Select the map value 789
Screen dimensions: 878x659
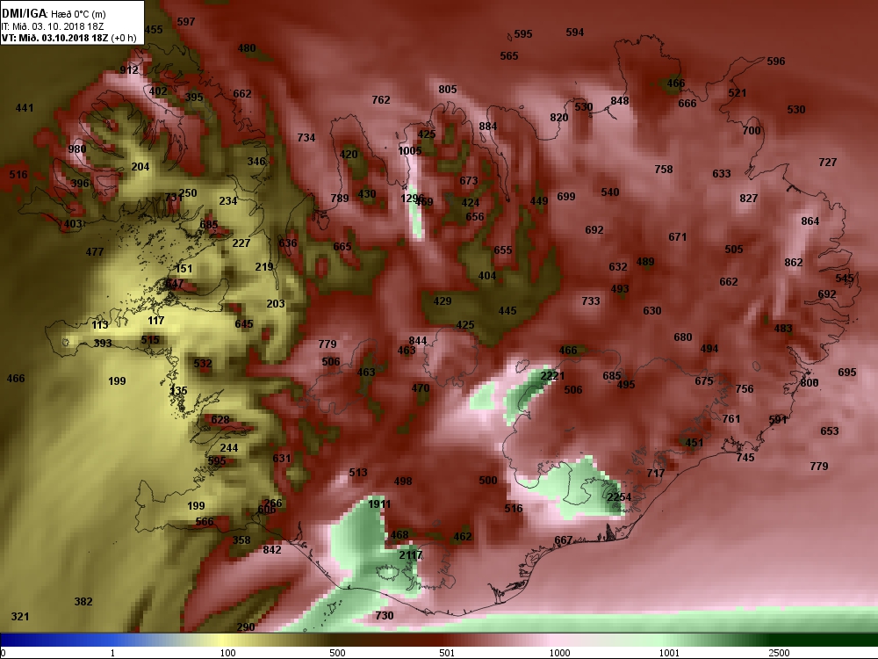[x=339, y=199]
